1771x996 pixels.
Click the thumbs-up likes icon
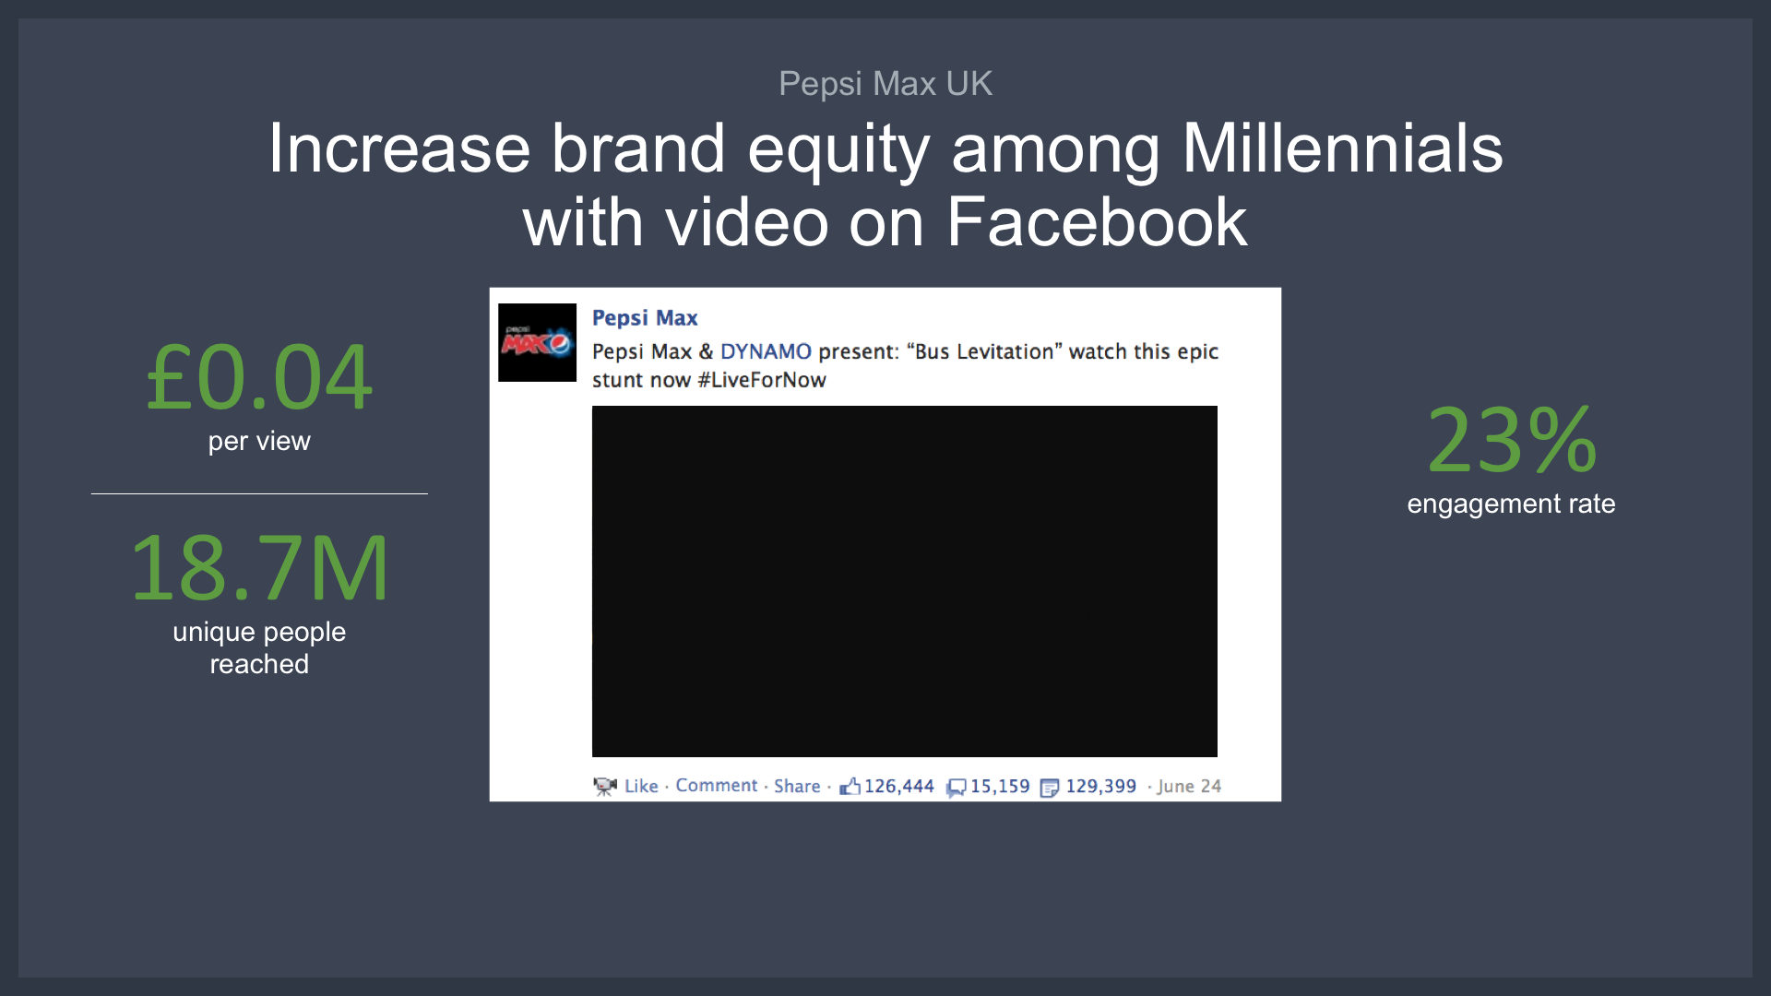(x=850, y=786)
